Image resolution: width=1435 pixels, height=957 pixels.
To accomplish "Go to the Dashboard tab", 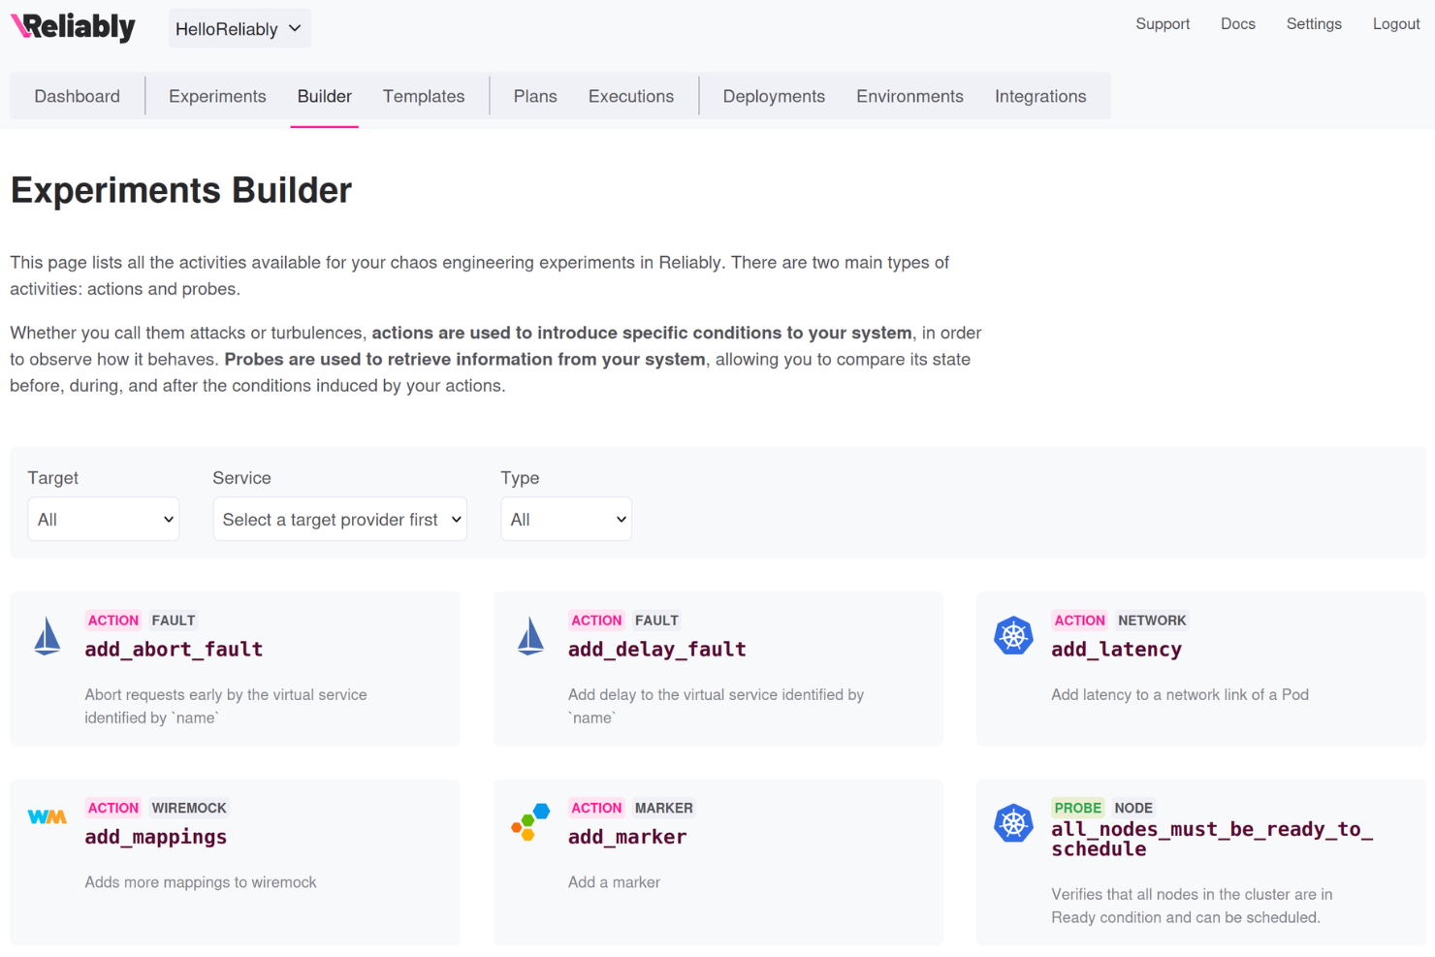I will pos(78,96).
